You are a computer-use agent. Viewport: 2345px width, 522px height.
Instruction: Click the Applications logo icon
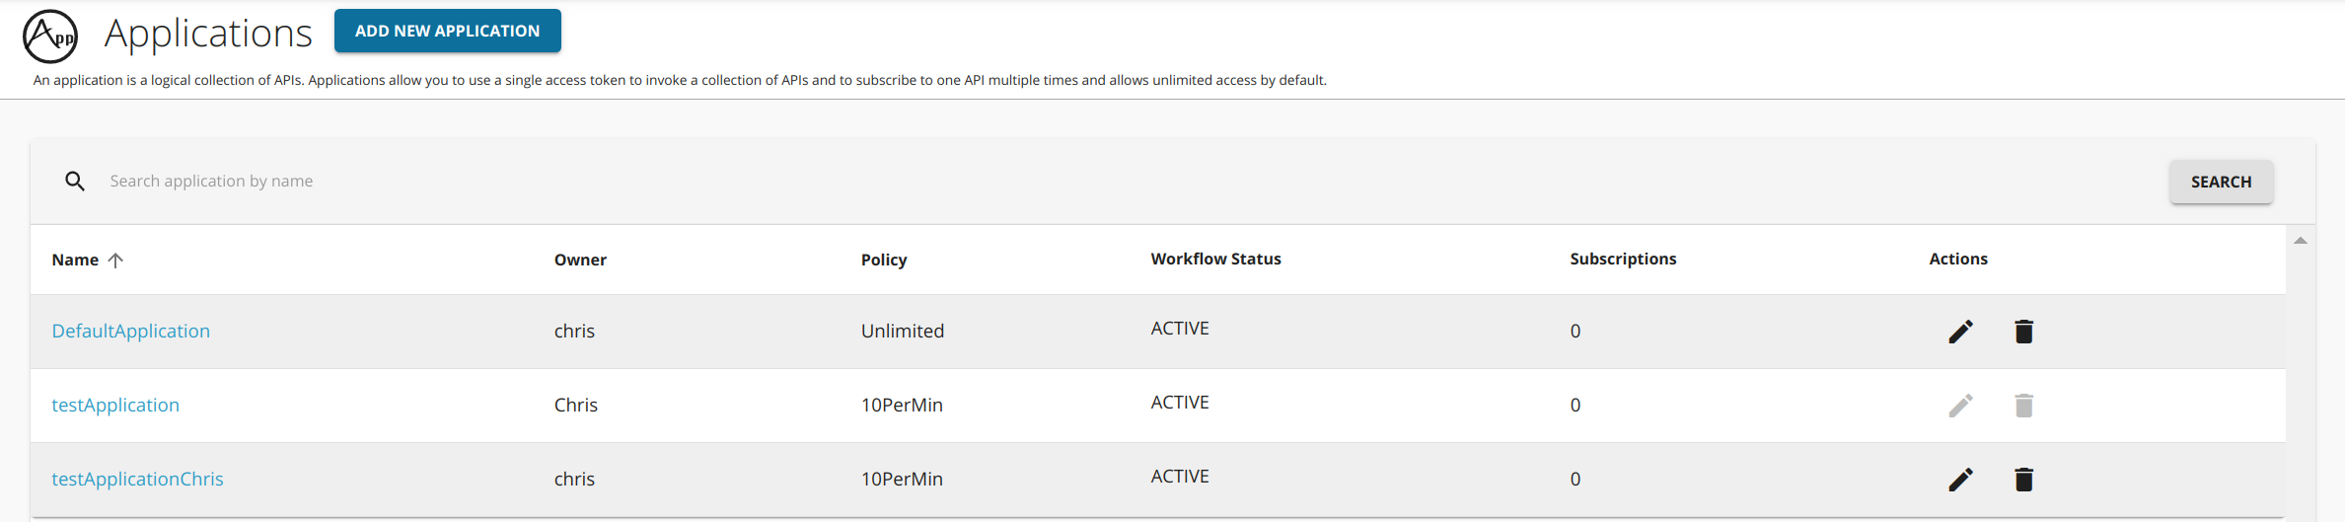[50, 37]
